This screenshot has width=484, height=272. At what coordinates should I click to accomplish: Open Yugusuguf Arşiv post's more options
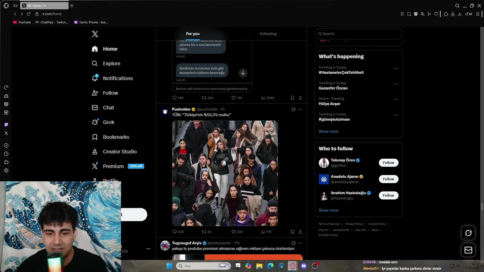coord(300,243)
